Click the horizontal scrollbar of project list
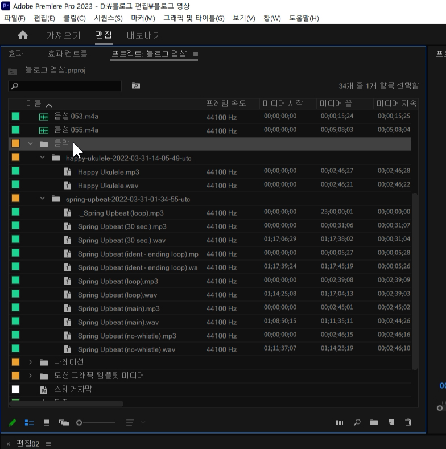This screenshot has height=449, width=446. point(66,403)
